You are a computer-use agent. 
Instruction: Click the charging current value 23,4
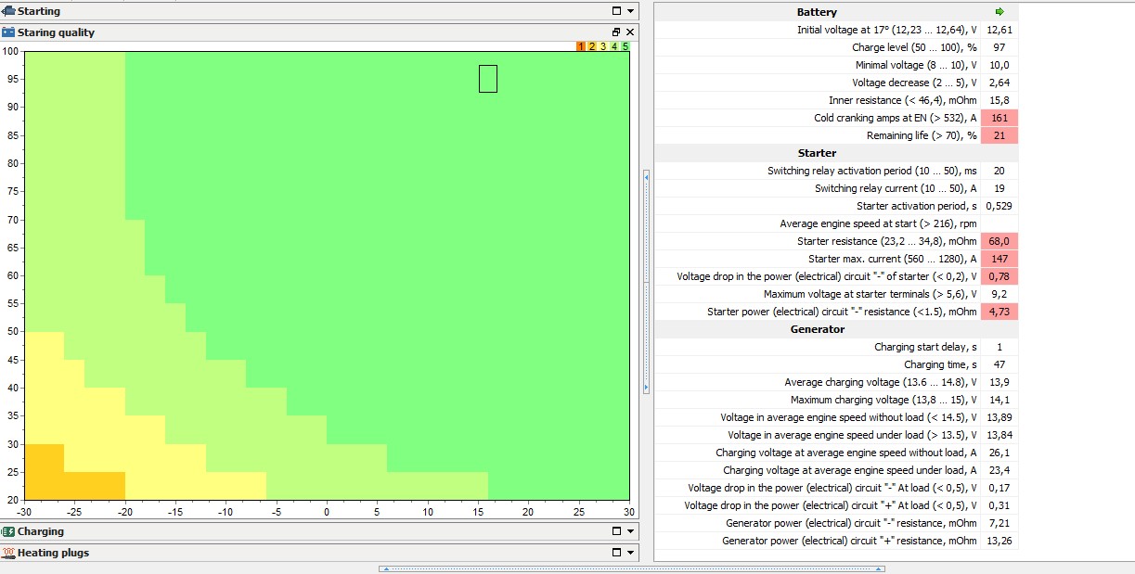click(1000, 470)
